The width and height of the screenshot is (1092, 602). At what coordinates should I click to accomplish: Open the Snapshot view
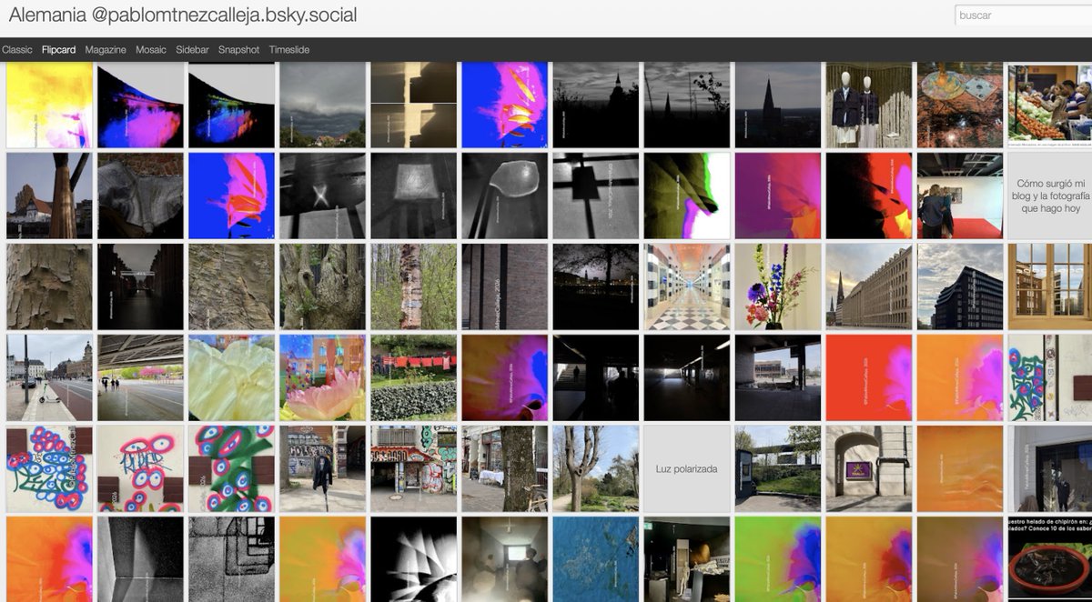coord(238,50)
